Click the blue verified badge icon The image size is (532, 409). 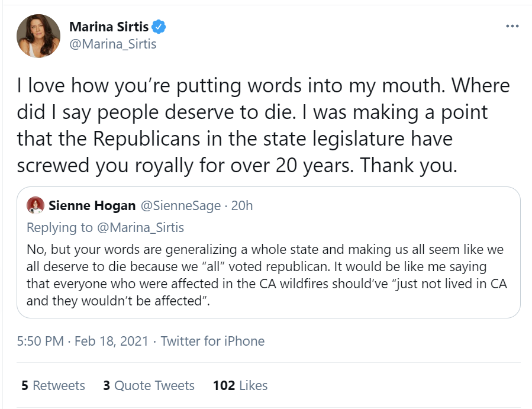tap(159, 27)
